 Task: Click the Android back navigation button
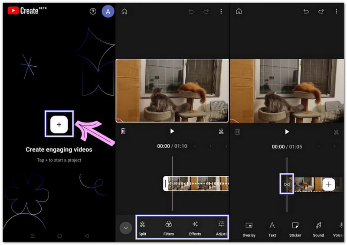click(87, 236)
